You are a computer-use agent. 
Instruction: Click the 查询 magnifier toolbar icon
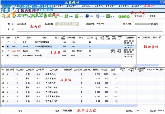tap(4, 16)
